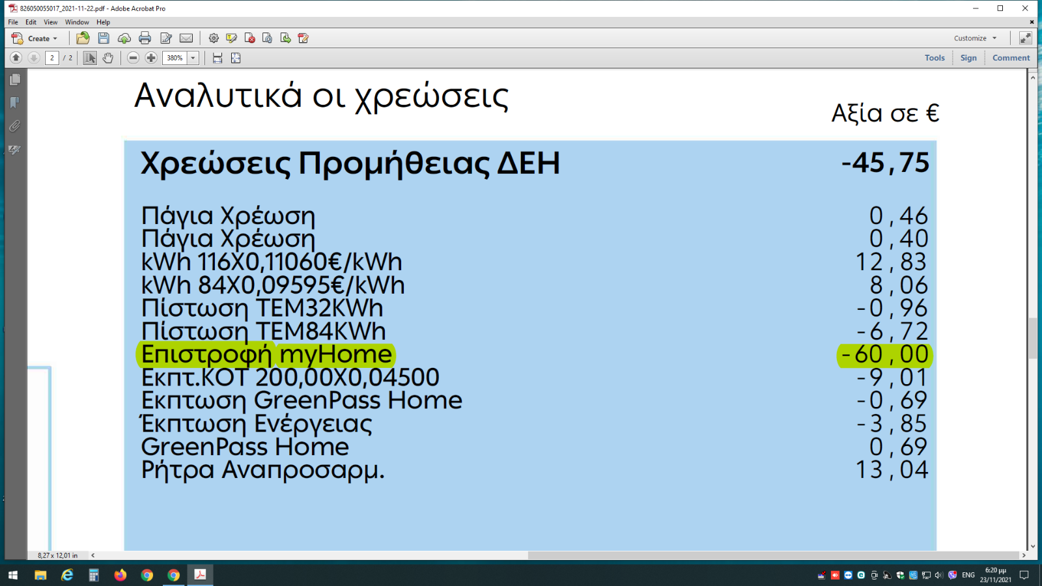The height and width of the screenshot is (586, 1042).
Task: Click the Viber icon in system tray
Action: pyautogui.click(x=952, y=575)
